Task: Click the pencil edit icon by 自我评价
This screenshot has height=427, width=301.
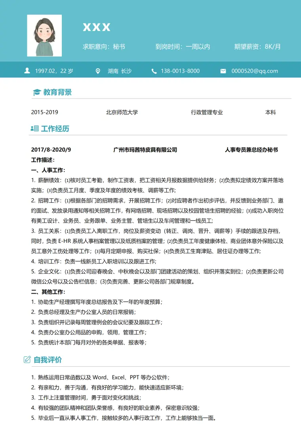Action: pos(27,360)
